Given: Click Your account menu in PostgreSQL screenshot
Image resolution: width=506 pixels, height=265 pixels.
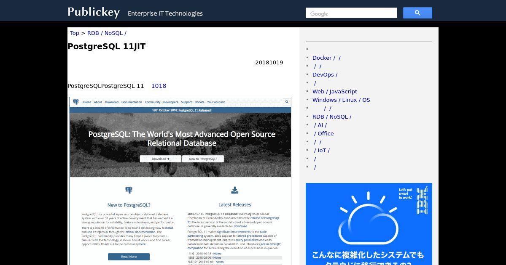Looking at the screenshot, I should tap(216, 102).
